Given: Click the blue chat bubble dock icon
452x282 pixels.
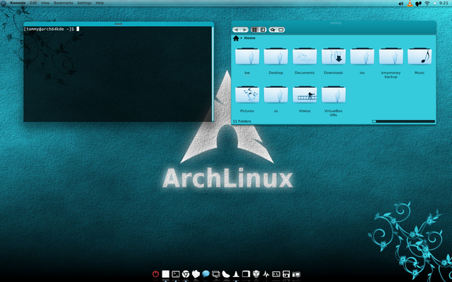Looking at the screenshot, I should 206,274.
